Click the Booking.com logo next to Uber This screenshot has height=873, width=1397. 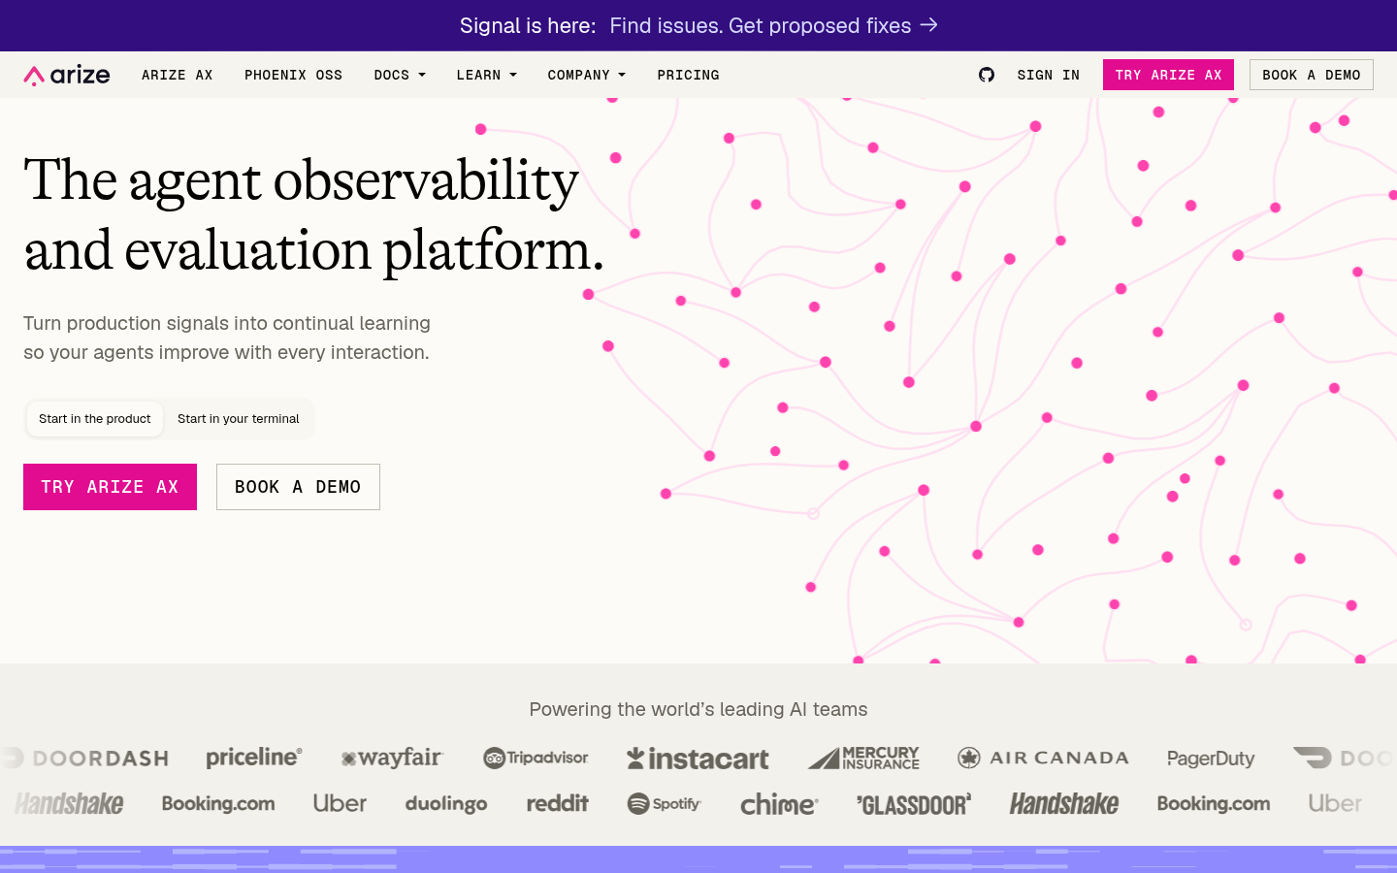218,804
